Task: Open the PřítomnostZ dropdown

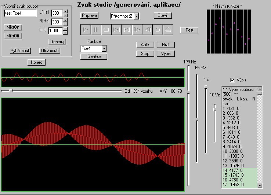Action: pyautogui.click(x=136, y=16)
